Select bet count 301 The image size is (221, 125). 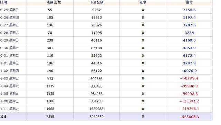[x=50, y=48]
